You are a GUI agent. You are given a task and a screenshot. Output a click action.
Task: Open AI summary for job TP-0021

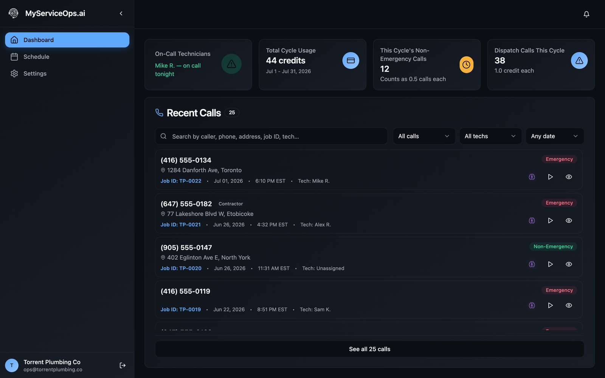click(532, 220)
